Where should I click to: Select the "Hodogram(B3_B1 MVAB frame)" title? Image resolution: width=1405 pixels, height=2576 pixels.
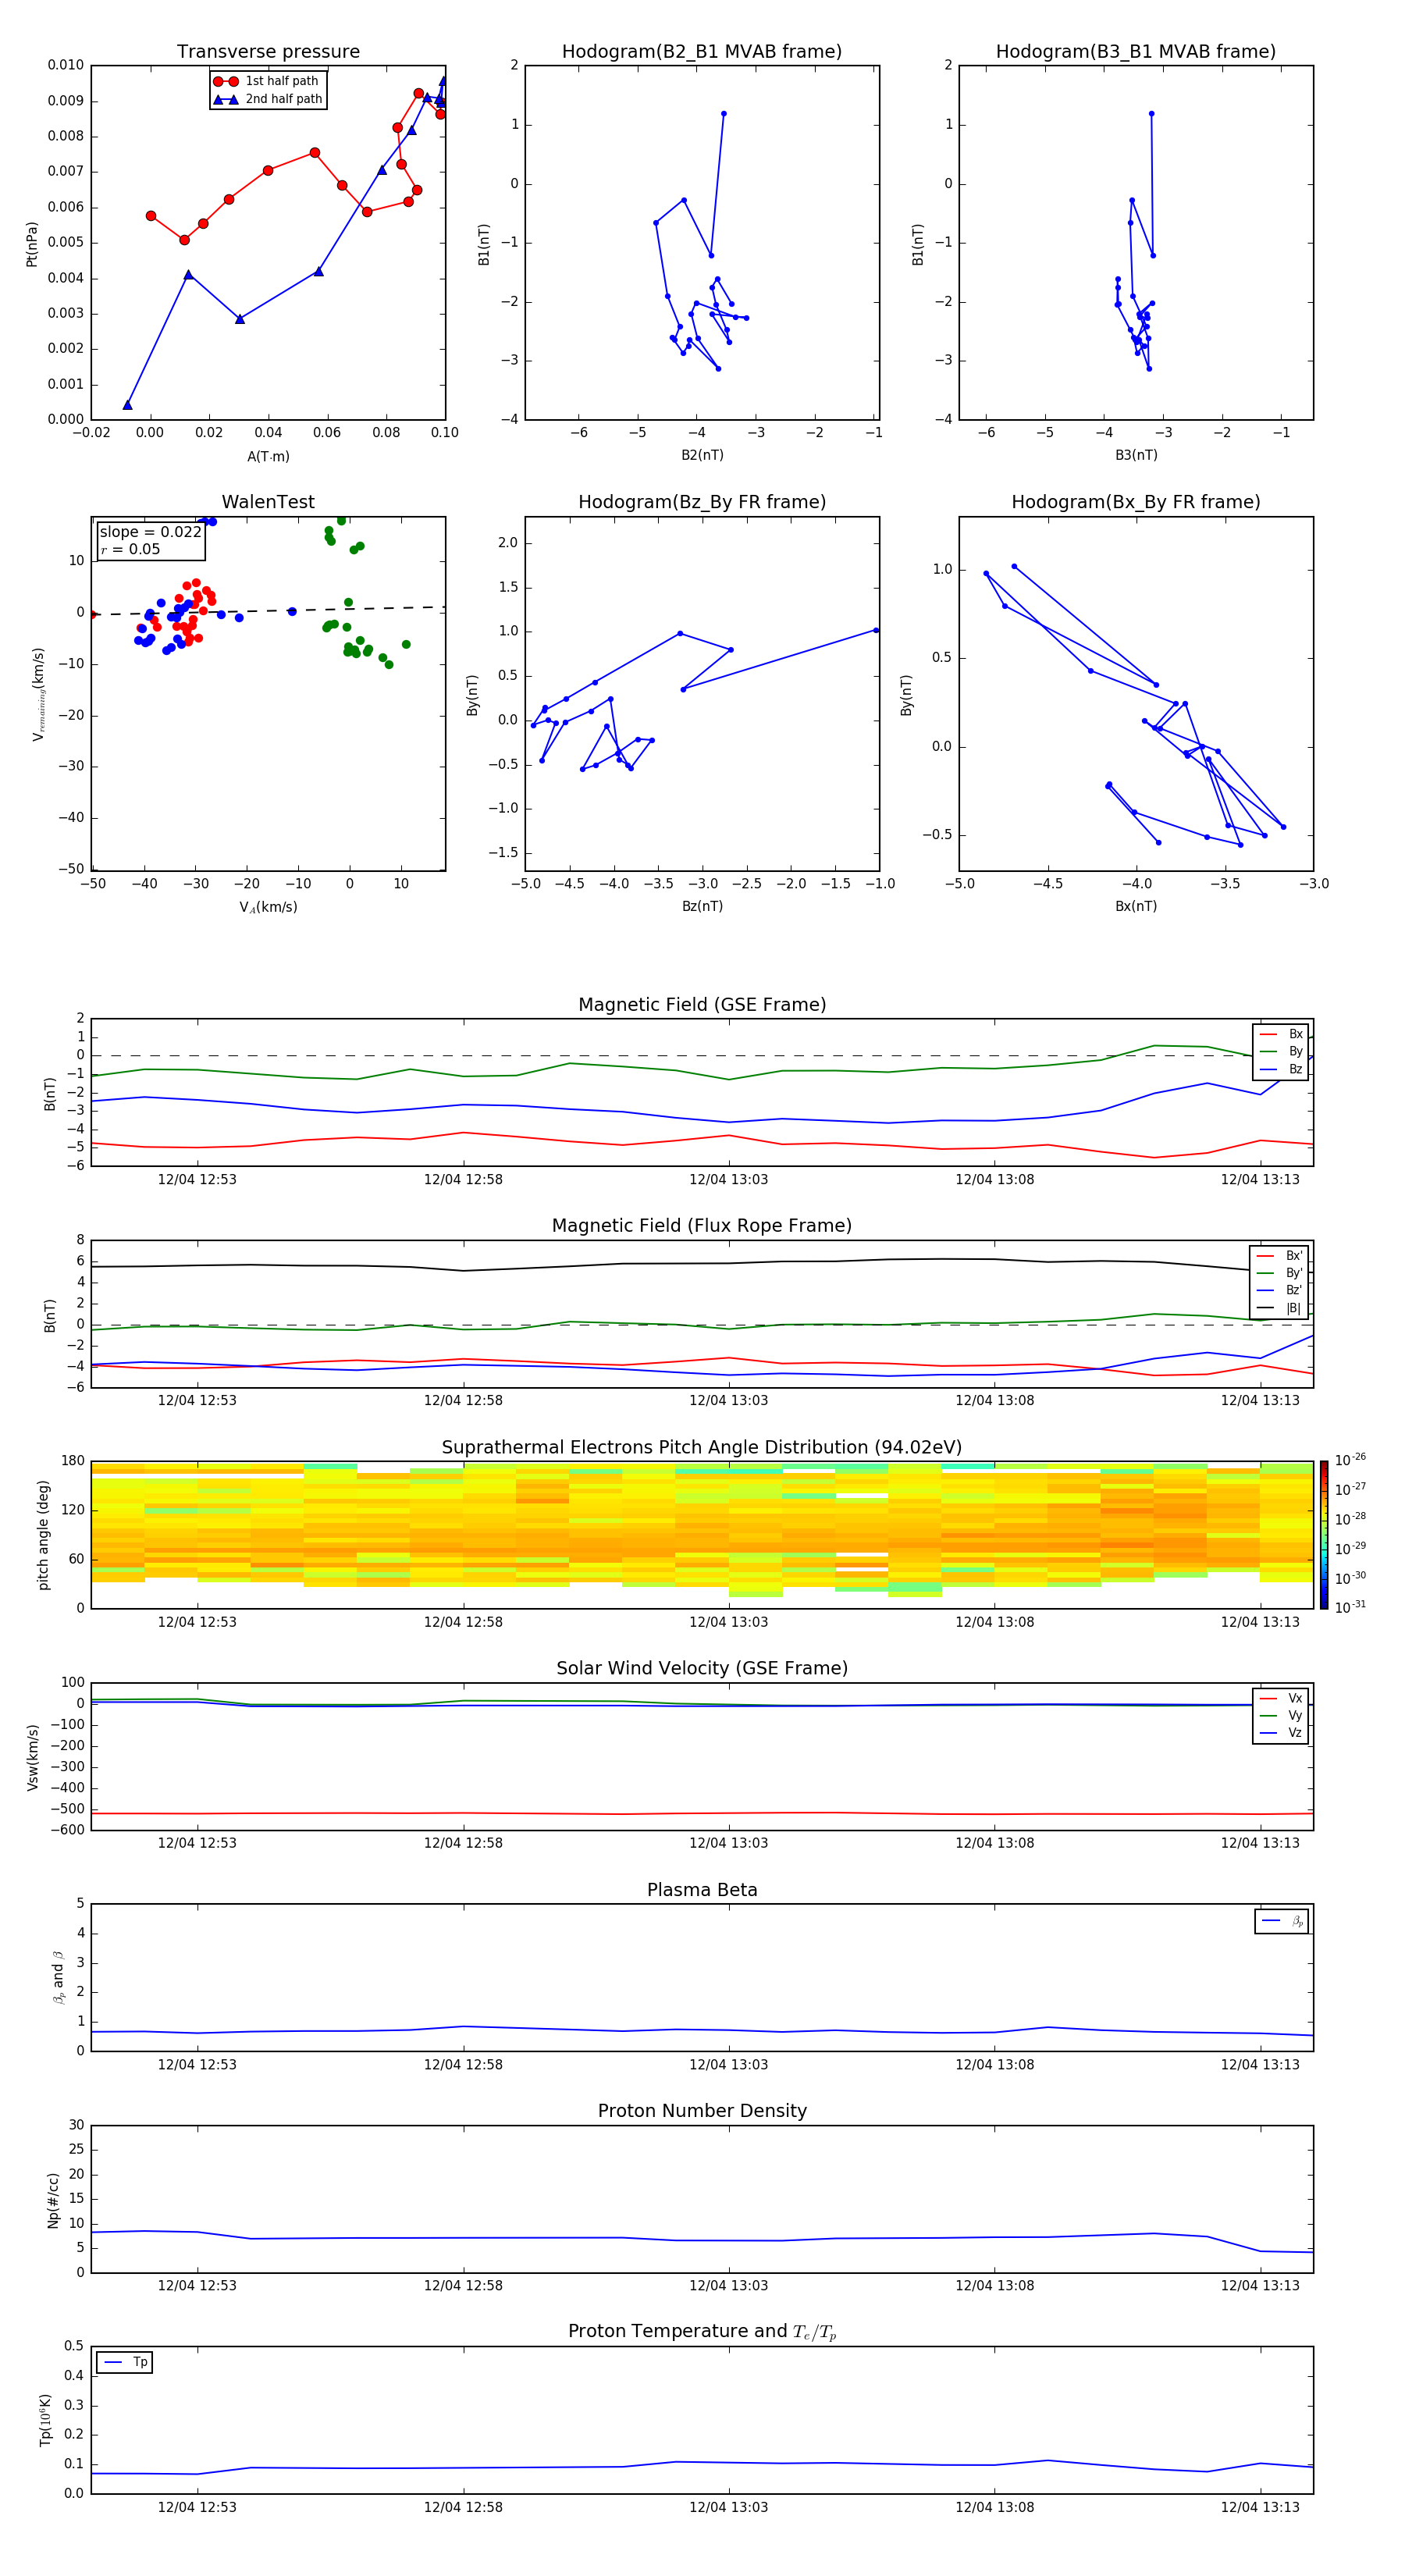[1136, 52]
